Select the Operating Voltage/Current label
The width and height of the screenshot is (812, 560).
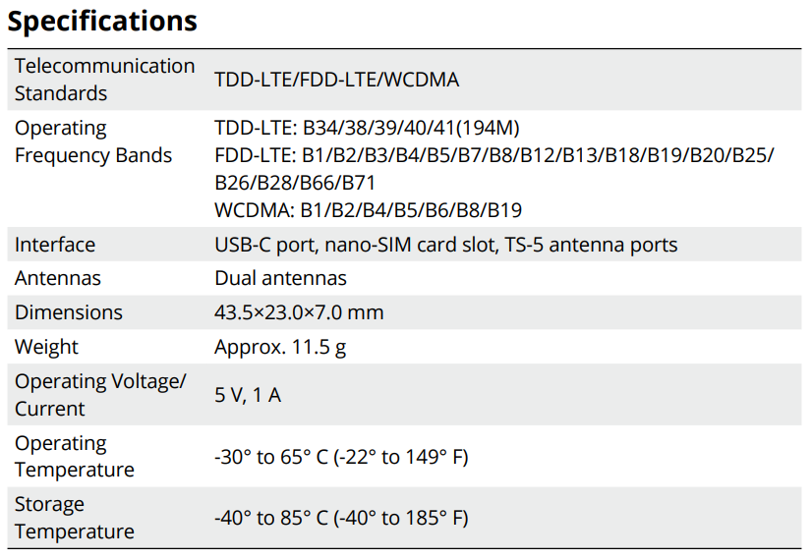click(x=99, y=395)
